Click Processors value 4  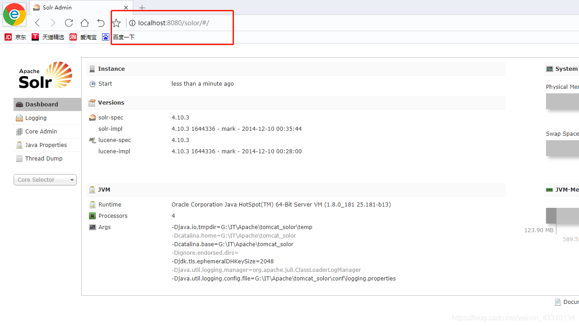coord(173,216)
